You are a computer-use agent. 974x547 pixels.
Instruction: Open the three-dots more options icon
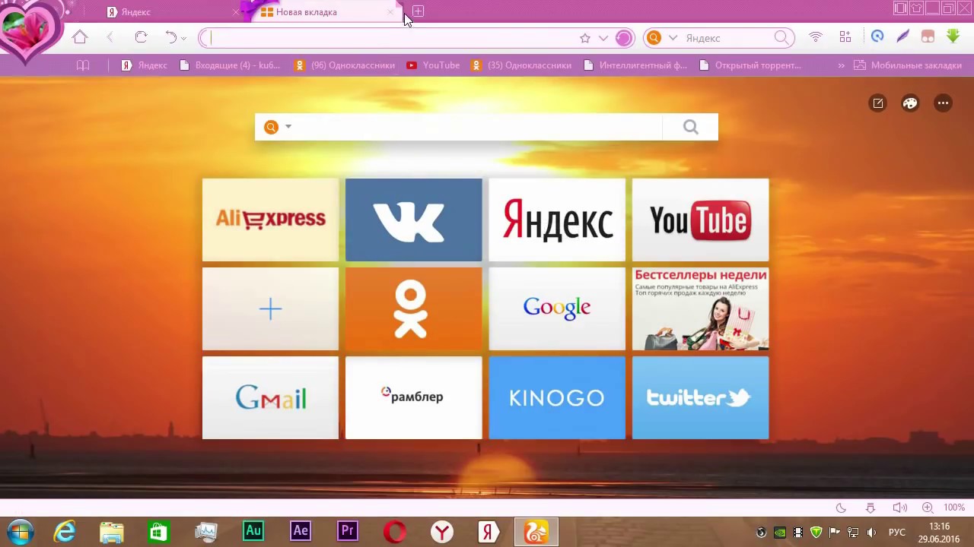click(943, 103)
